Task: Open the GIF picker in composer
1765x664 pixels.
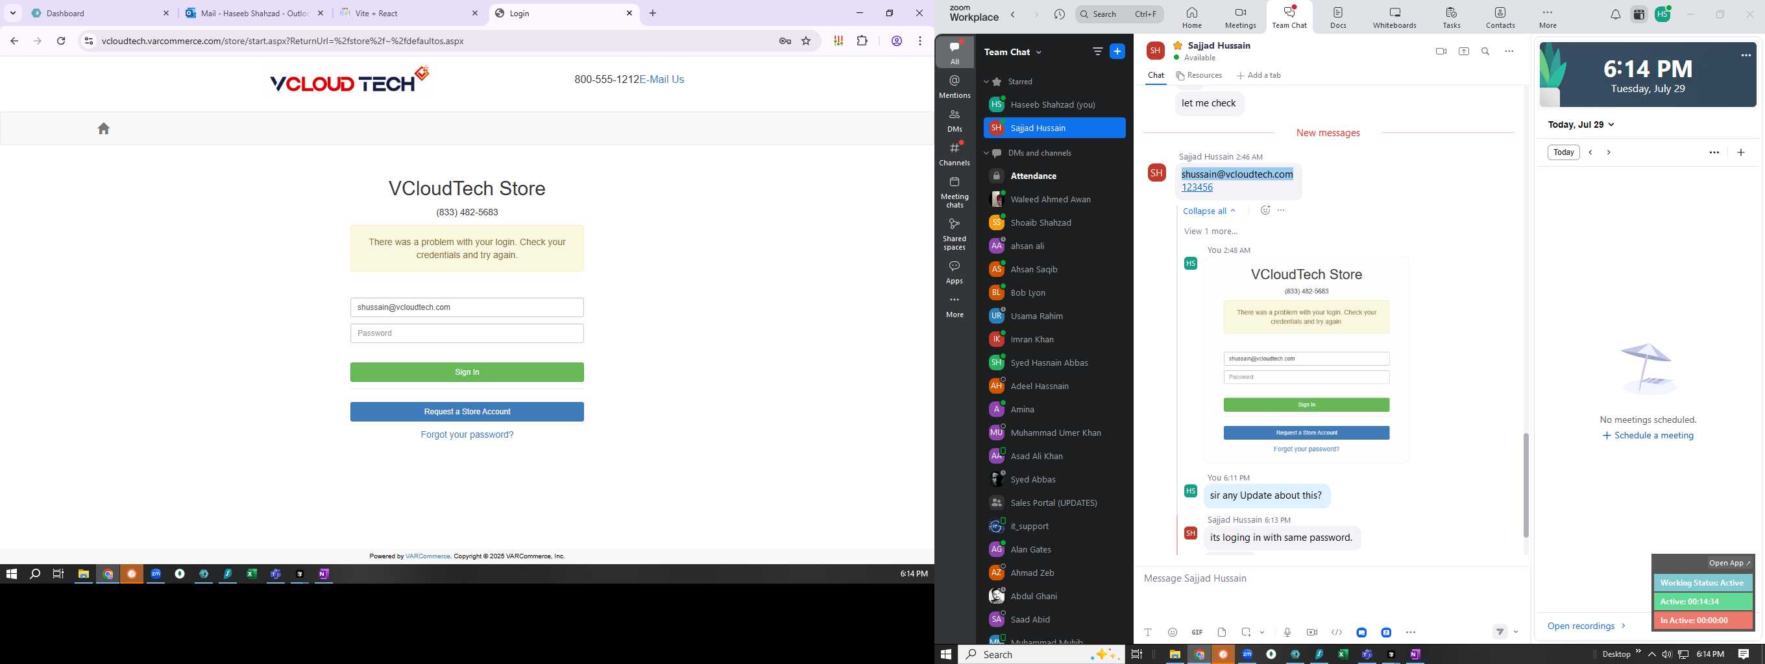Action: (1197, 632)
